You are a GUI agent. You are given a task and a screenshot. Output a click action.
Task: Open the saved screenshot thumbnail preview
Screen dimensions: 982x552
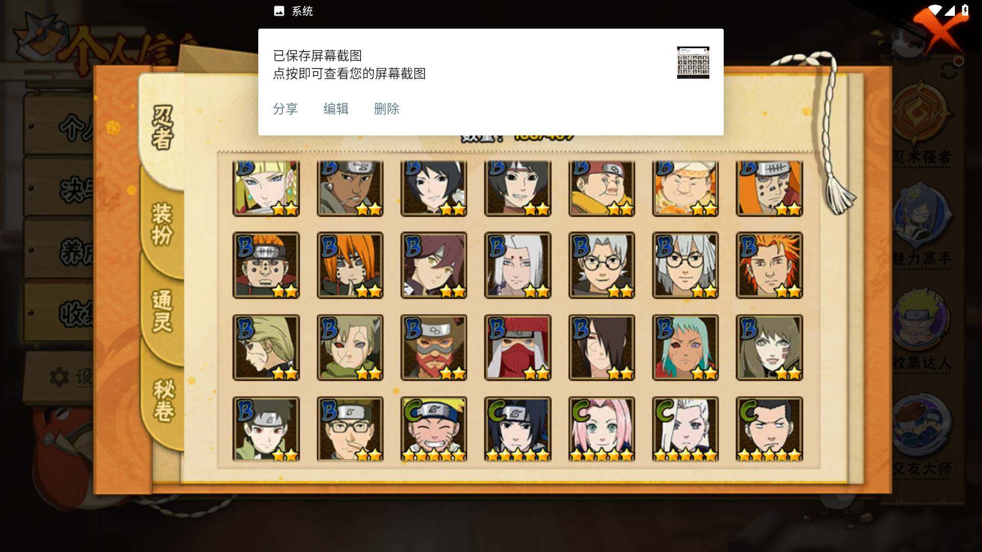(693, 62)
